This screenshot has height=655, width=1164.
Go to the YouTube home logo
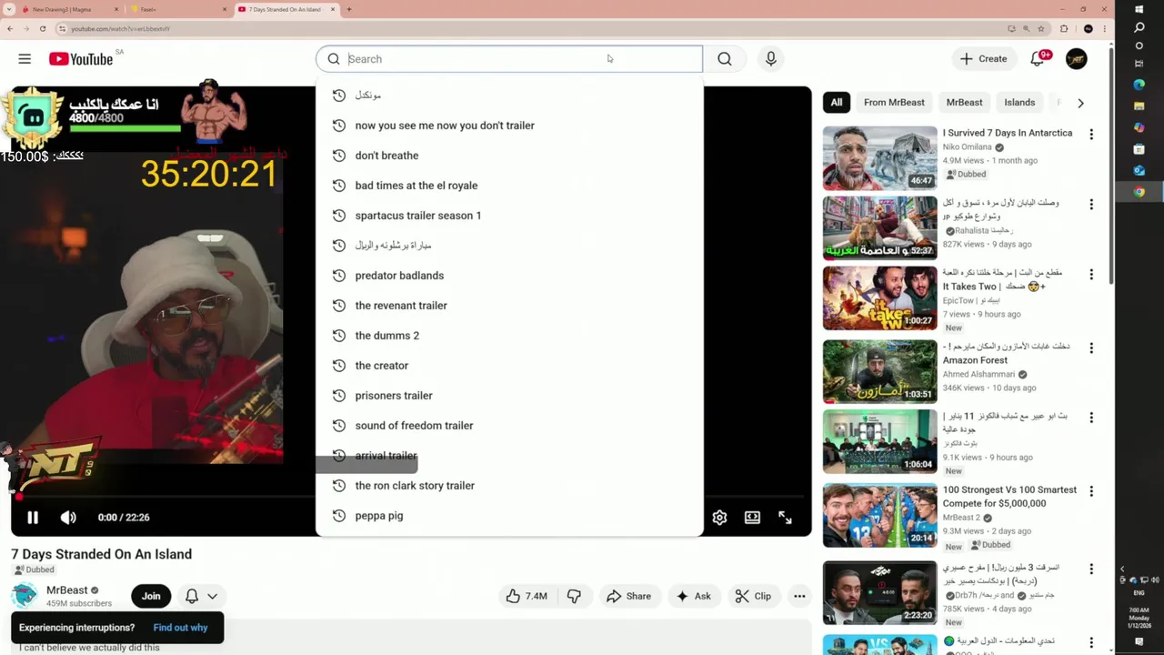coord(81,59)
